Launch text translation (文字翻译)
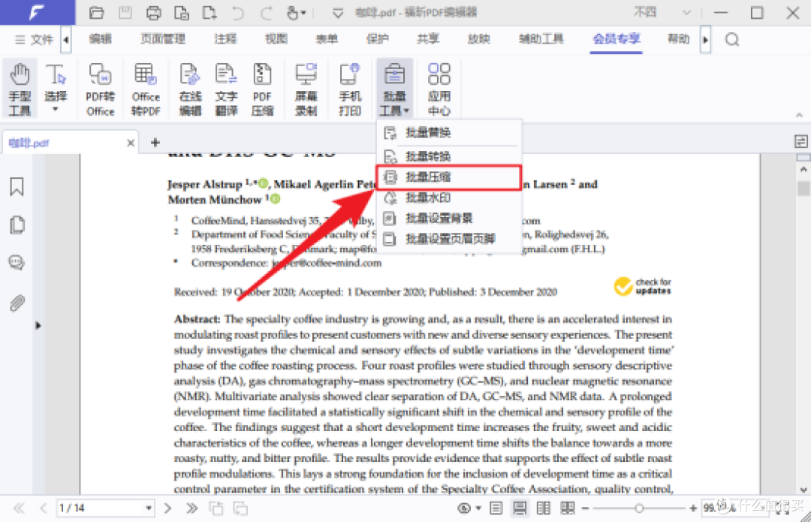Viewport: 811px width, 522px height. (x=226, y=89)
